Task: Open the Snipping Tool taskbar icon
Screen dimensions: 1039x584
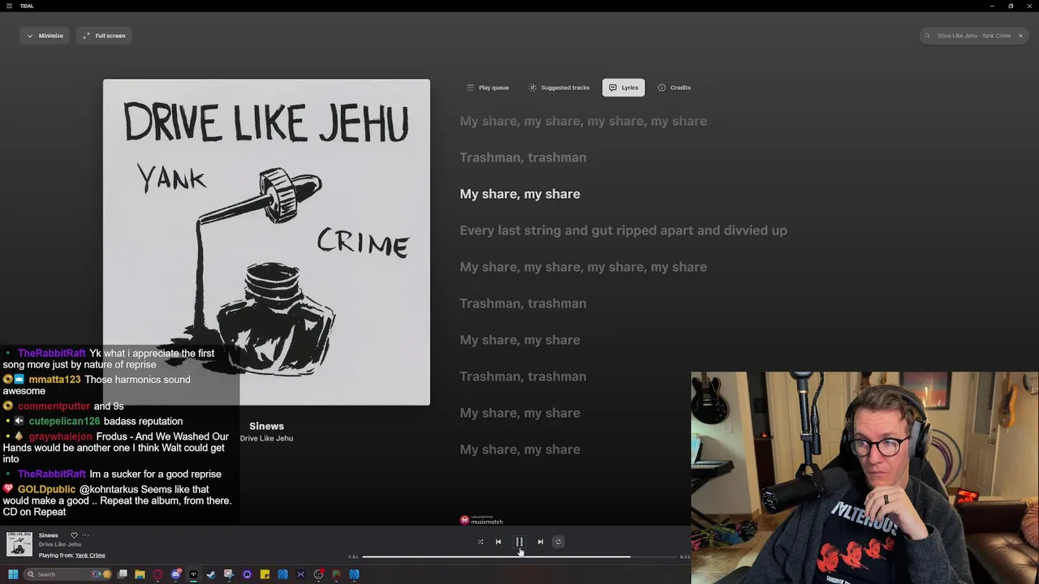Action: click(229, 574)
